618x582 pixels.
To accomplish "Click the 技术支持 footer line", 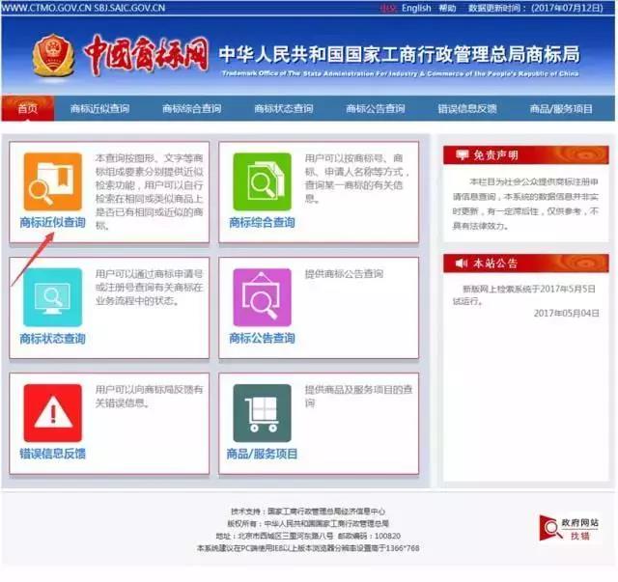I will coord(308,512).
